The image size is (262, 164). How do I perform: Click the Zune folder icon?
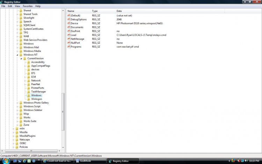(21, 125)
